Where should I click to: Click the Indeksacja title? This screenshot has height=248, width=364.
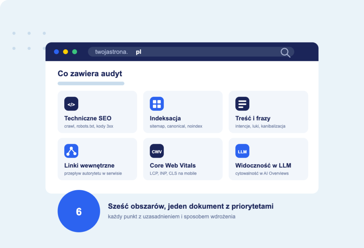click(165, 118)
